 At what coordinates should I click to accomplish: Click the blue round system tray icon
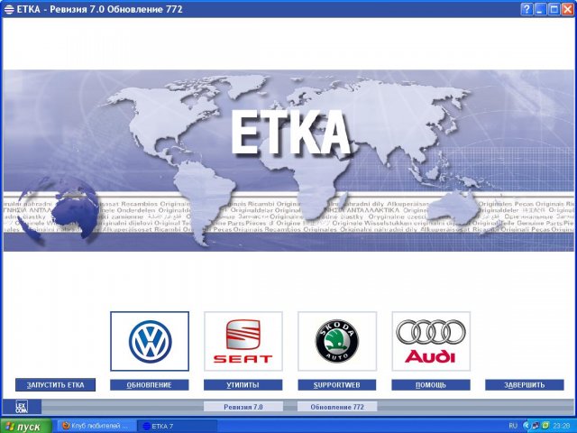pos(527,426)
